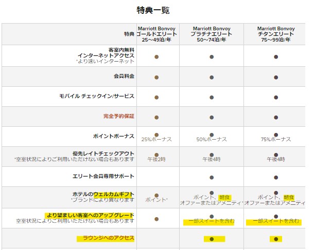314x250 pixels.
Task: Click ポイント text in ゴールド welcome gift cell
Action: coord(156,200)
